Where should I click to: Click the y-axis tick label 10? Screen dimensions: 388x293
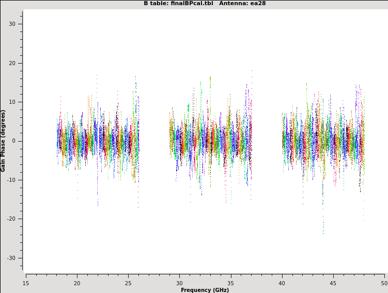12,102
